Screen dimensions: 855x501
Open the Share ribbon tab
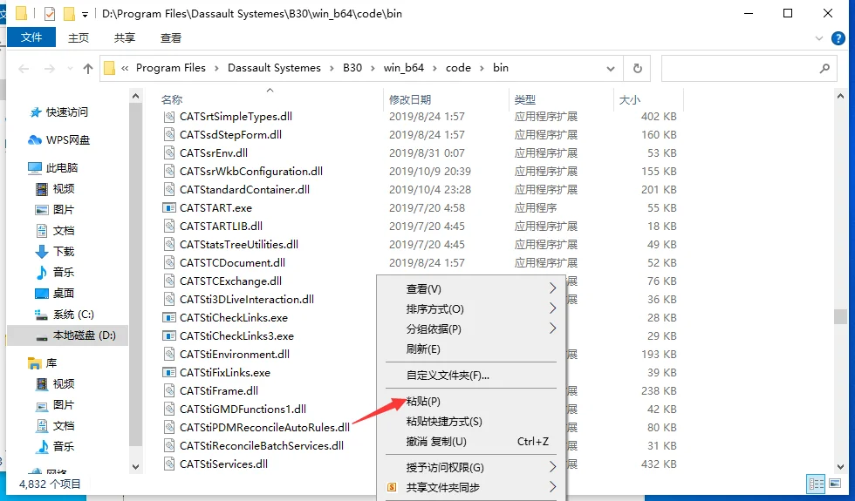(125, 37)
